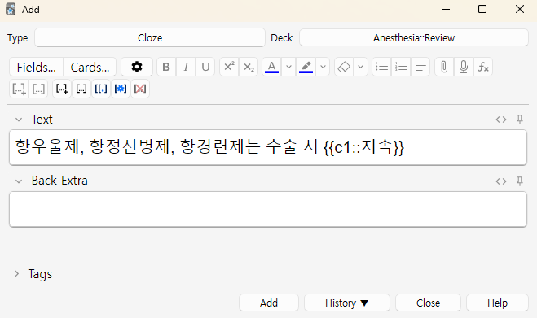Viewport: 537px width, 318px height.
Task: Open the Cards... template editor
Action: 90,67
